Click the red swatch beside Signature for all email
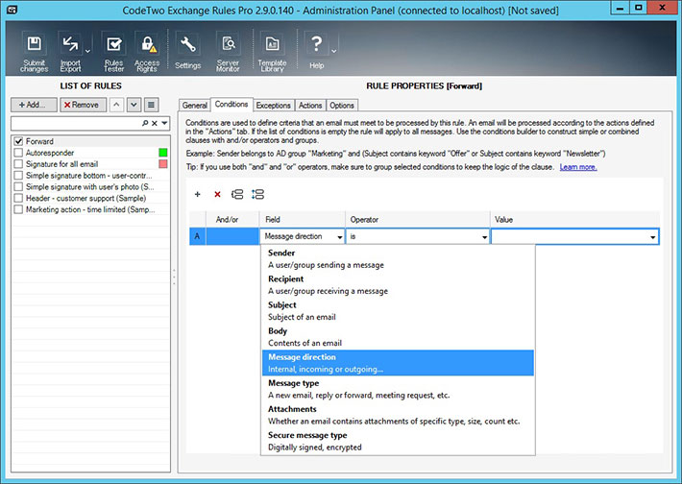Image resolution: width=682 pixels, height=484 pixels. click(163, 164)
